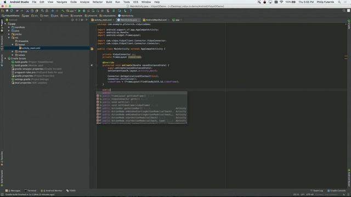Open the File menu

34,2
